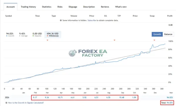Open the Account tab
Image resolution: width=176 pixels, height=106 pixels.
(11, 7)
